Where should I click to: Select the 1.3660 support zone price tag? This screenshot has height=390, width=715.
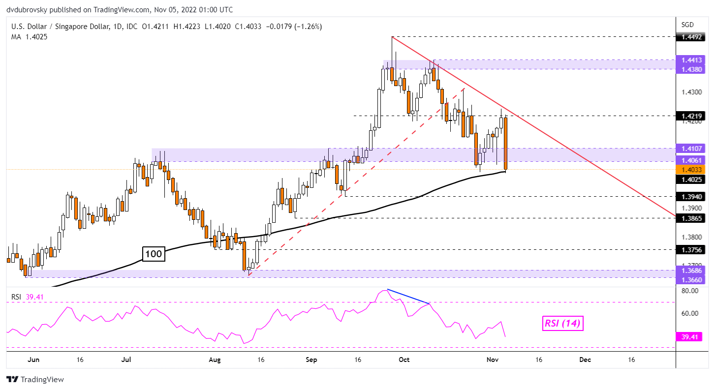tap(692, 280)
